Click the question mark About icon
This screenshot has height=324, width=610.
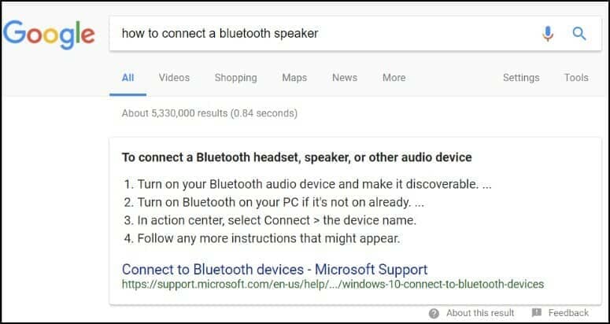point(434,313)
